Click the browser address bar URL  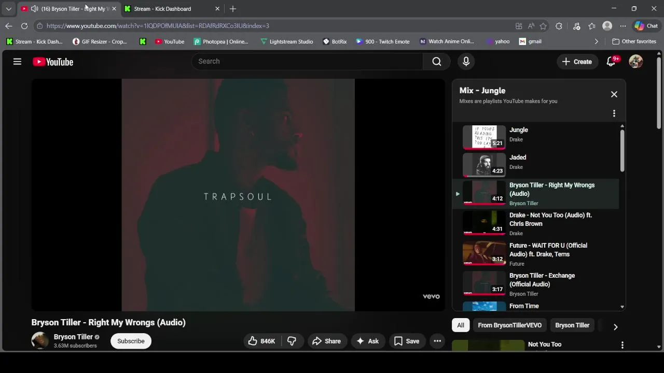158,26
